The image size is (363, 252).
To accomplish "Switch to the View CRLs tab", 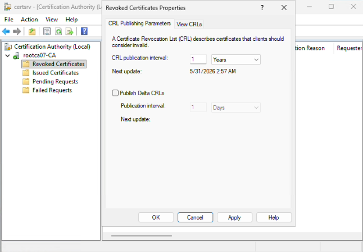I will (189, 24).
